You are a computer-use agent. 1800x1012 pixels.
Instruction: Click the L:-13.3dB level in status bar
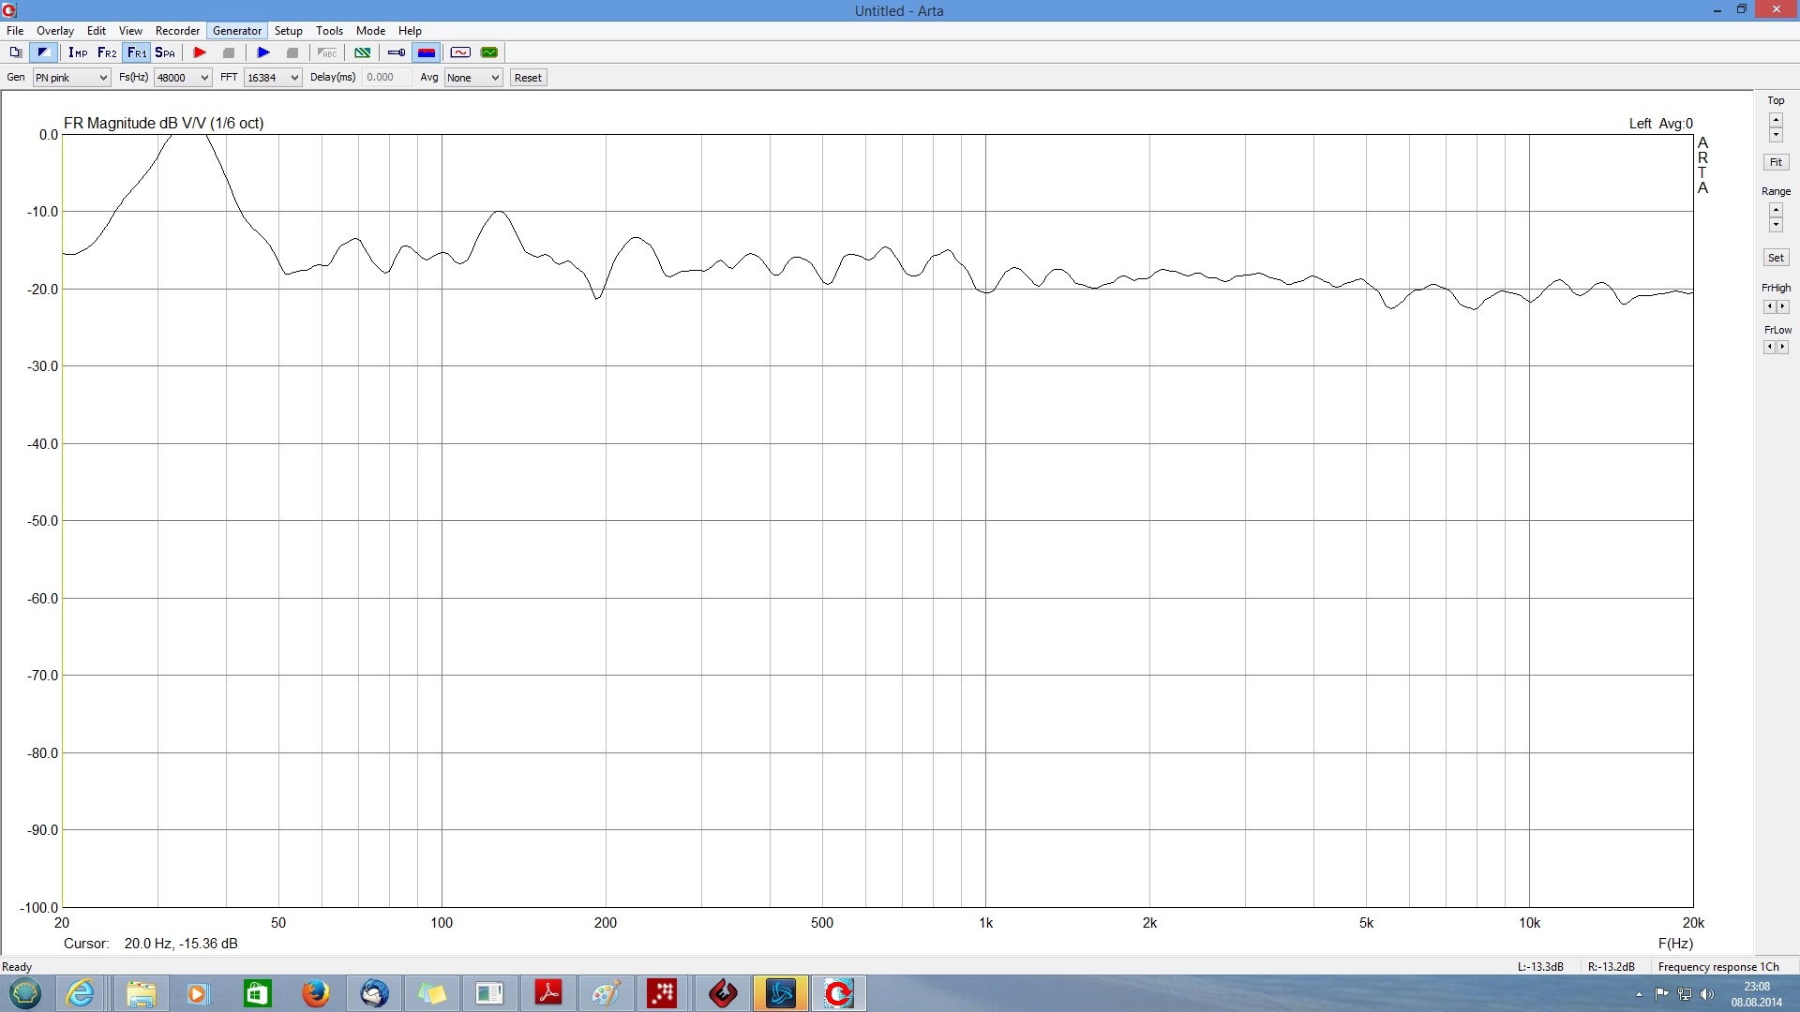pyautogui.click(x=1540, y=967)
